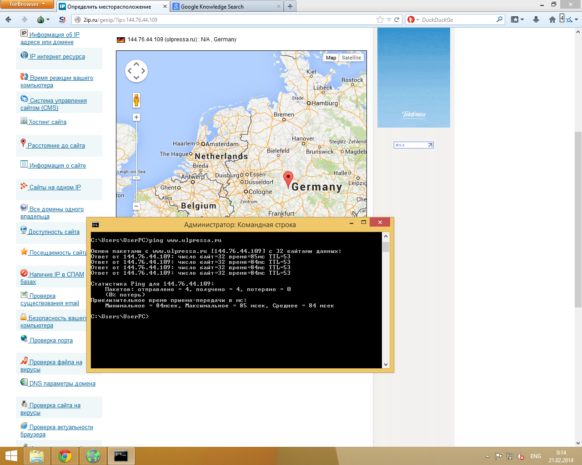Reload the page with the refresh icon

397,20
